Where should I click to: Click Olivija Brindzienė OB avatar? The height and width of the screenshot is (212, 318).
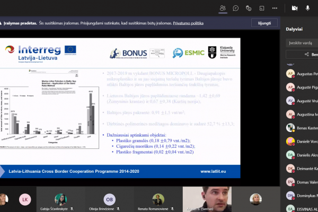pyautogui.click(x=110, y=200)
